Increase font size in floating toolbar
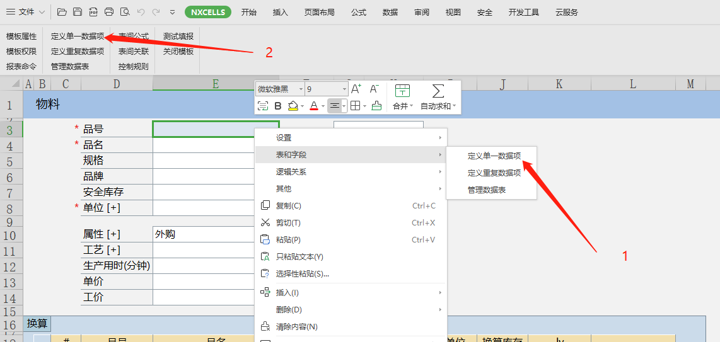The image size is (720, 342). 356,89
